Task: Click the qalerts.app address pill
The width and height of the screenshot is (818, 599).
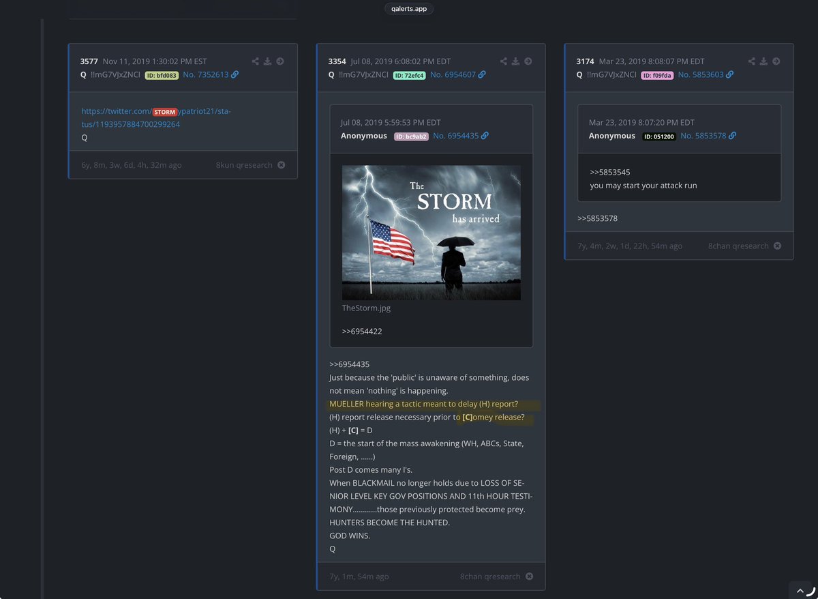Action: (409, 9)
